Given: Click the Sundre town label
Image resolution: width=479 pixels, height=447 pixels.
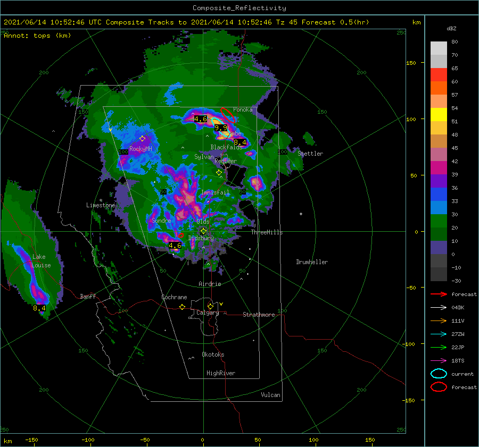Looking at the screenshot, I should tap(161, 220).
